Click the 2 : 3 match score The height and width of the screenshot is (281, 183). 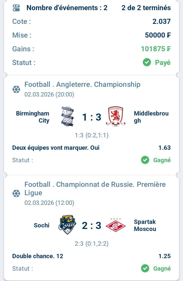(91, 225)
